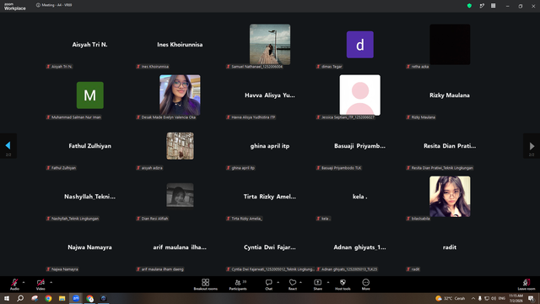This screenshot has height=304, width=540.
Task: Select Samuel Nathanael's pier photo
Action: click(x=270, y=45)
